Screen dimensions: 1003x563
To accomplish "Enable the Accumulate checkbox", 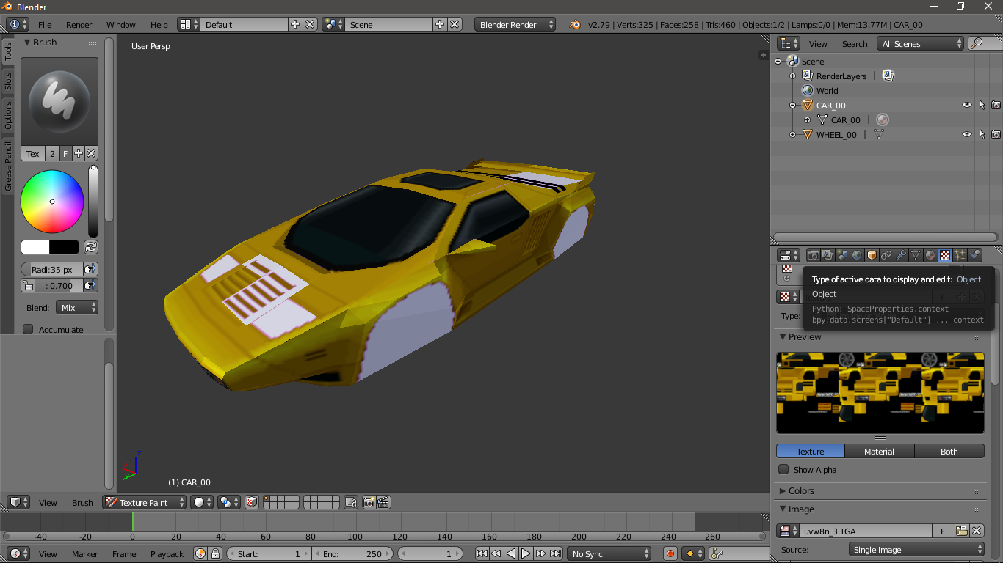I will coord(29,330).
